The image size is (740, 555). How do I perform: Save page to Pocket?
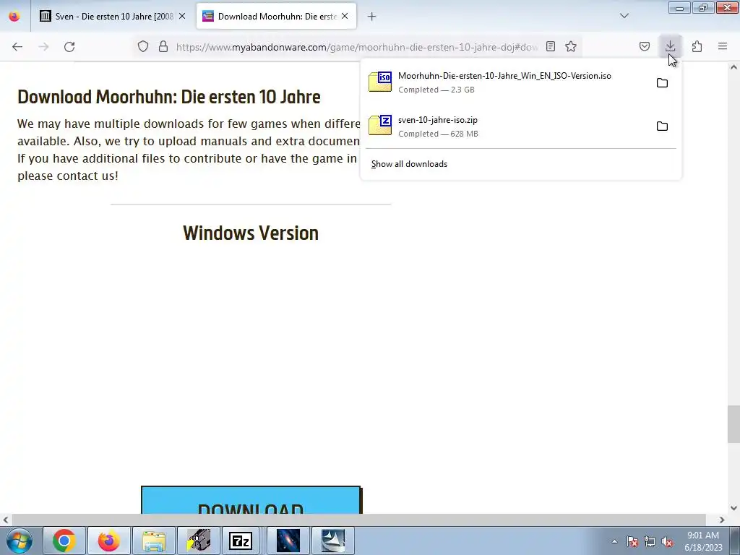coord(645,46)
